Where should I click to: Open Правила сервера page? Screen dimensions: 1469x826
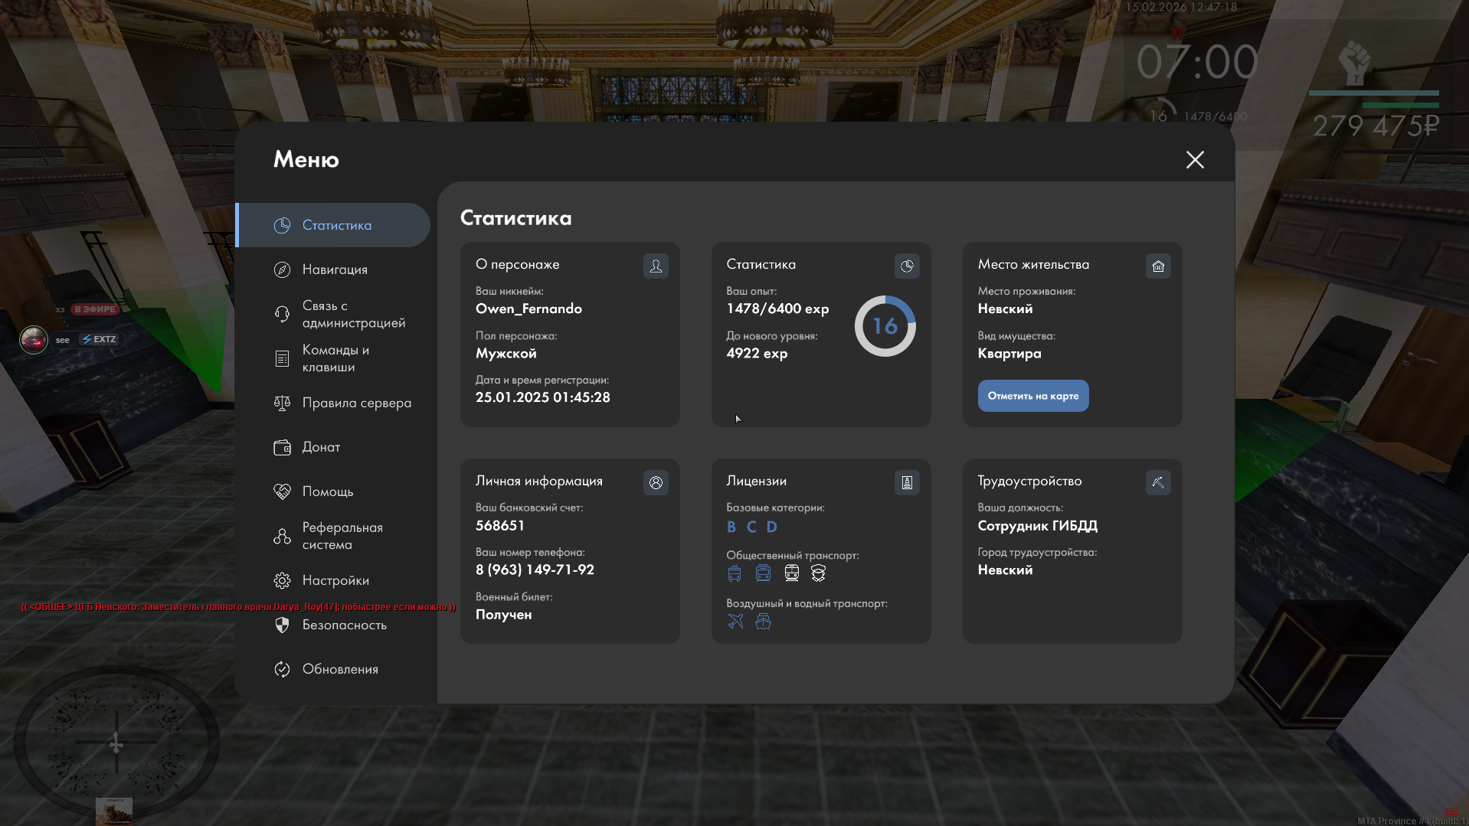356,403
